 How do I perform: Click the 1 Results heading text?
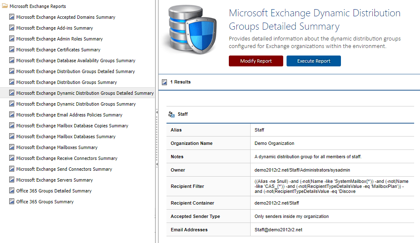tap(180, 82)
